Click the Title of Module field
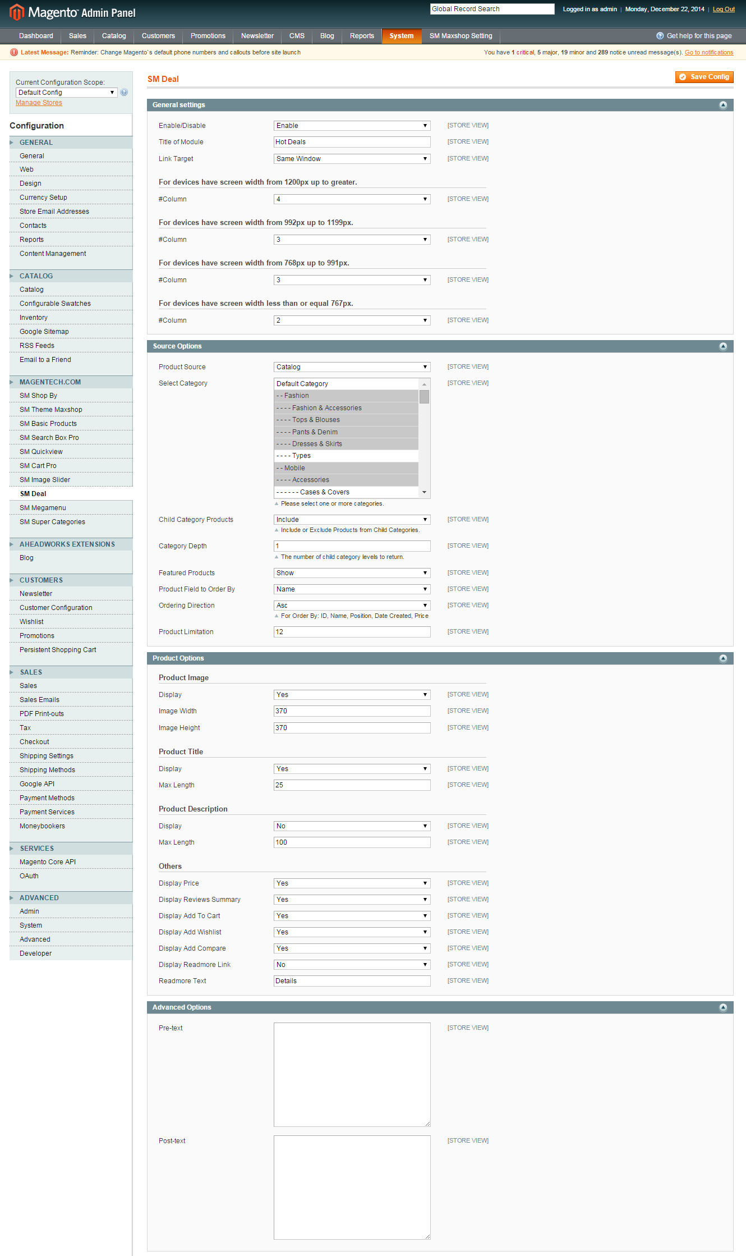Screen dimensions: 746x1256 pos(352,142)
